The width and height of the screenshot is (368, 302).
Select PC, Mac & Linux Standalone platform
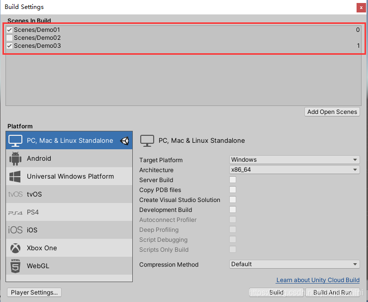[69, 140]
